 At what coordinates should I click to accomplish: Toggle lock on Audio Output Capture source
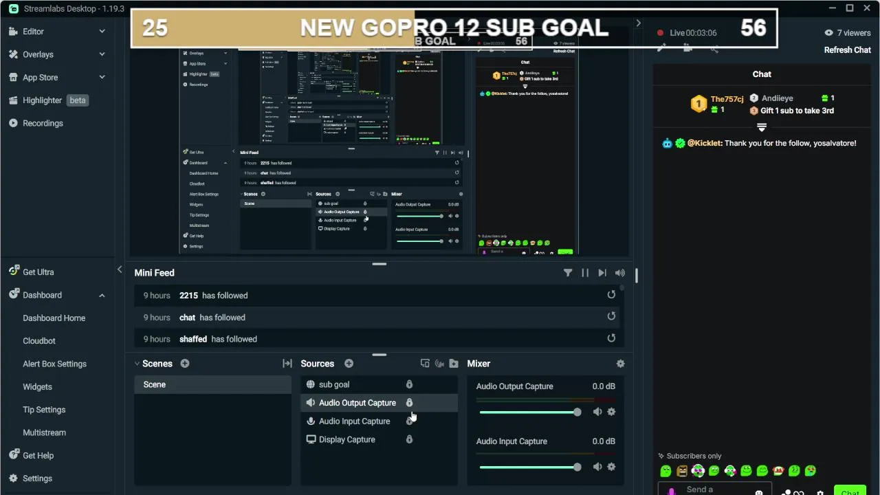pos(409,403)
